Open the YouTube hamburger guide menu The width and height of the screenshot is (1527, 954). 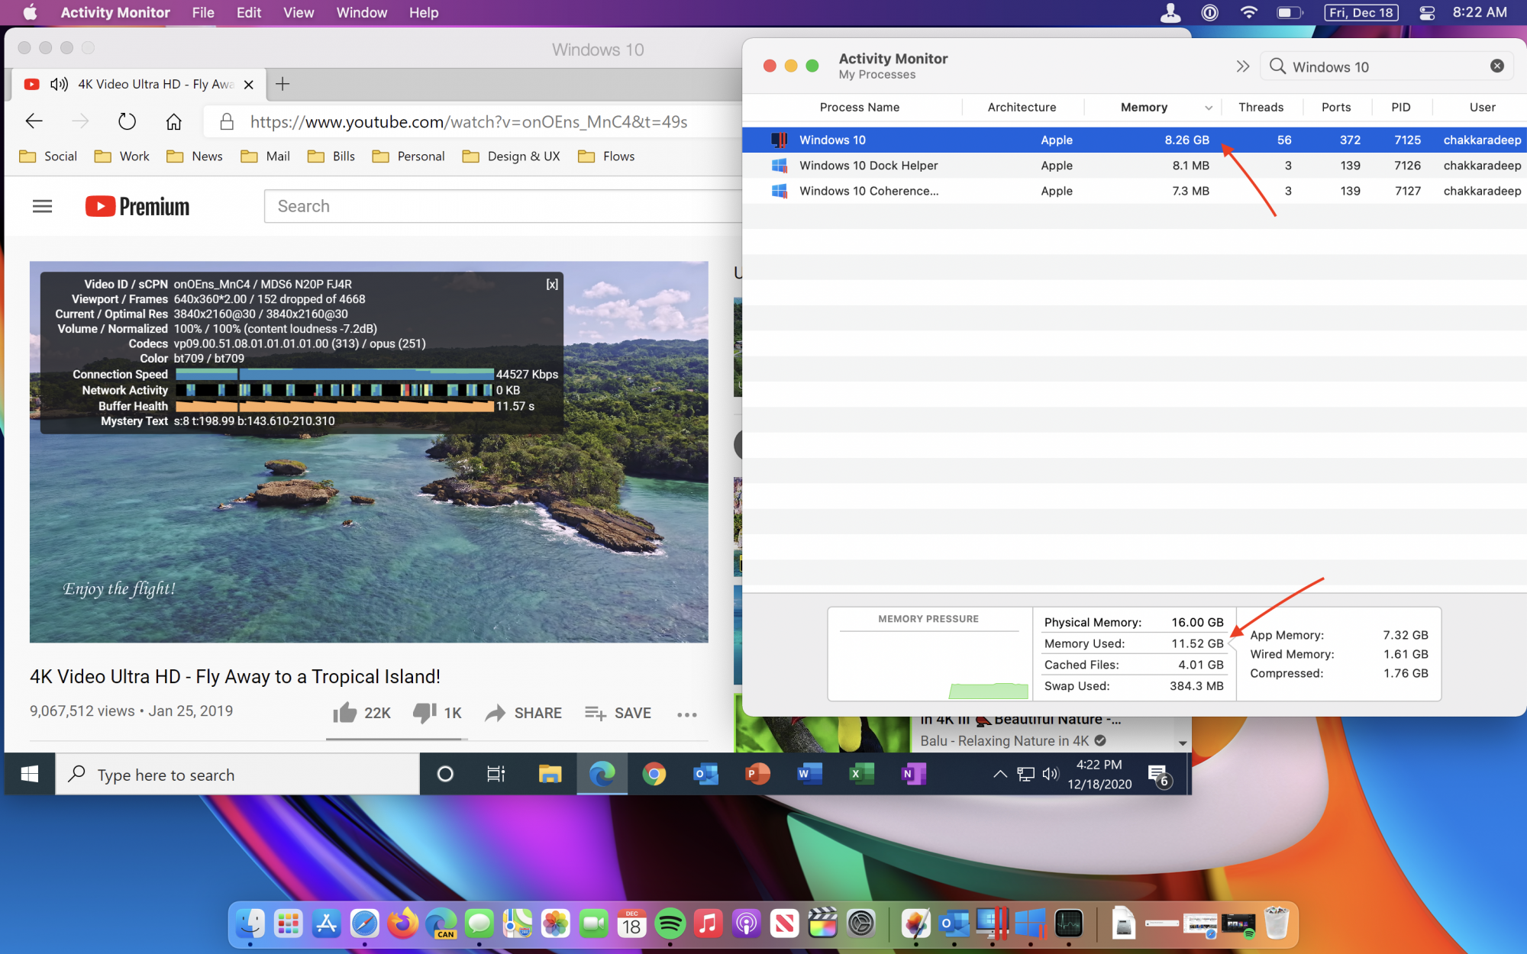point(42,206)
